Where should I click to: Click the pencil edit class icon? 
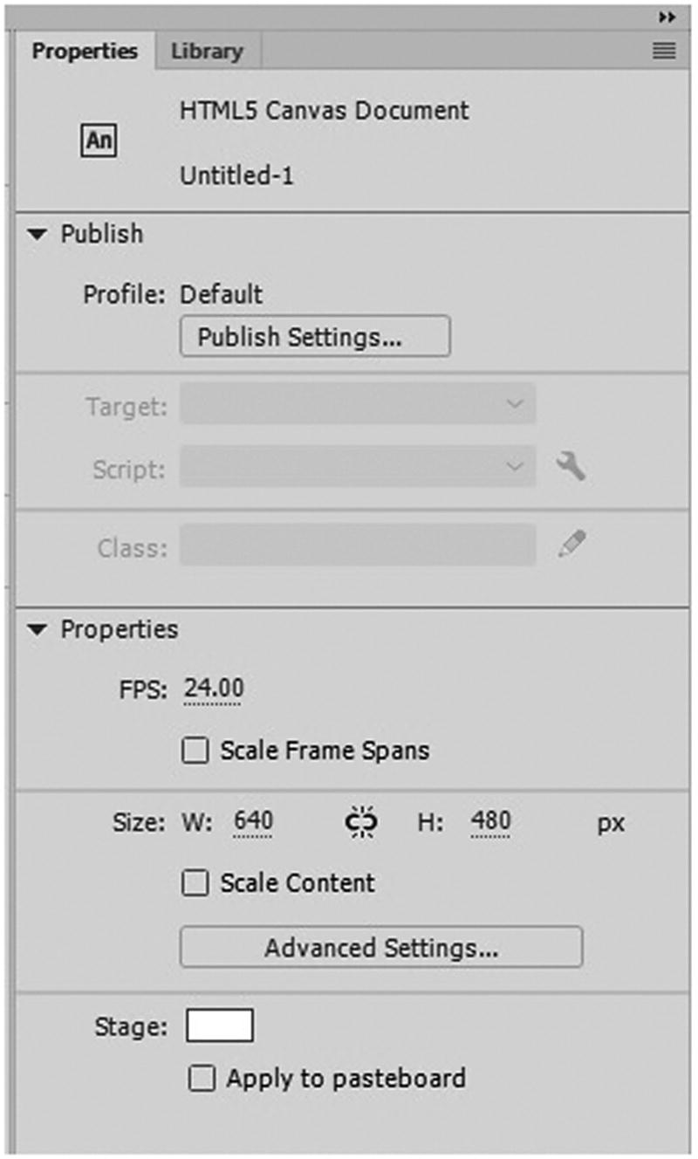[571, 545]
